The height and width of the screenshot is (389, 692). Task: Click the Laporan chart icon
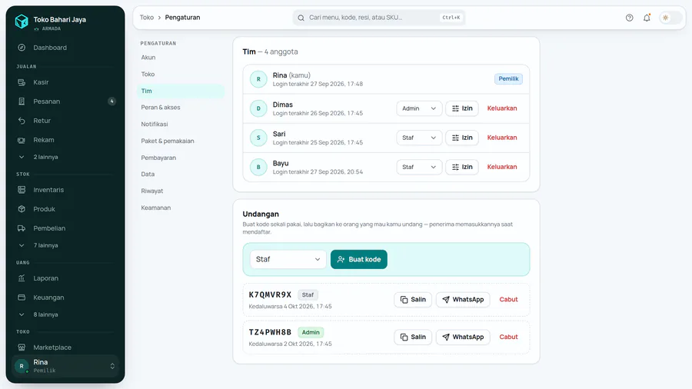[22, 278]
